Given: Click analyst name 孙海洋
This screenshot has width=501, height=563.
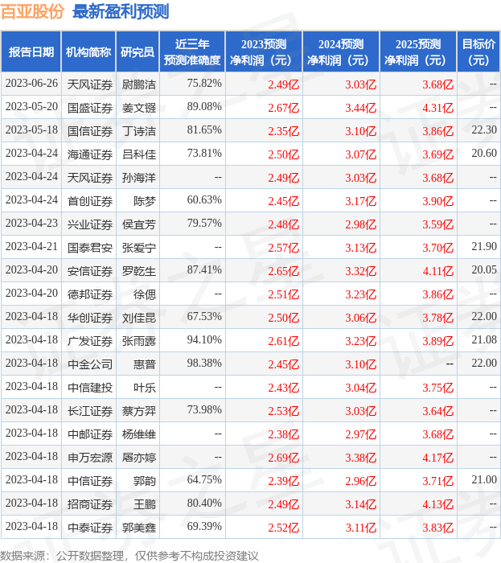Looking at the screenshot, I should pos(139,178).
